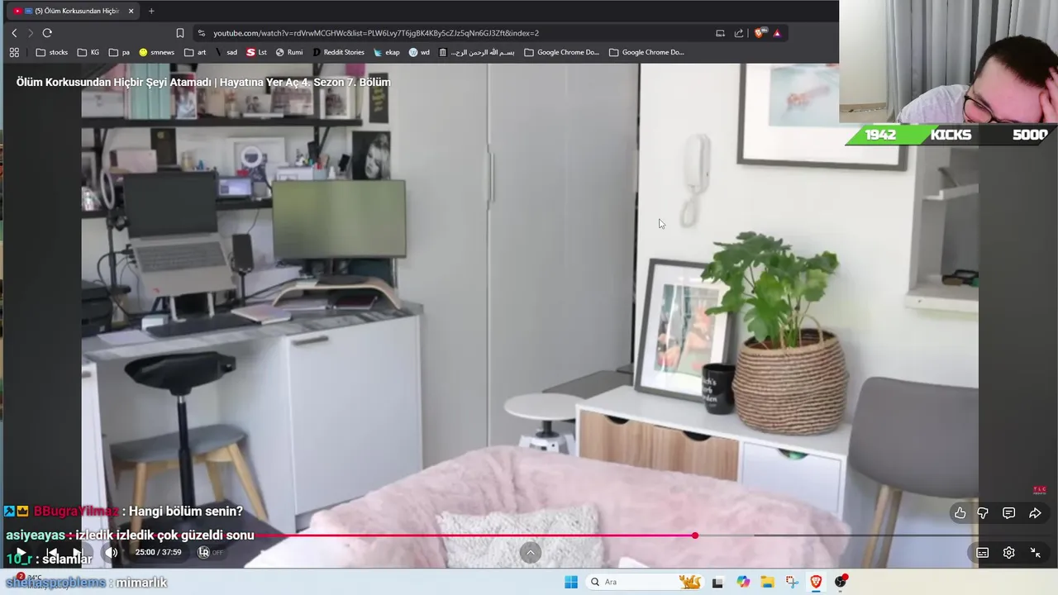This screenshot has height=595, width=1058.
Task: Select the Ölüm Korkusundan Hiçbir browser tab
Action: point(73,11)
